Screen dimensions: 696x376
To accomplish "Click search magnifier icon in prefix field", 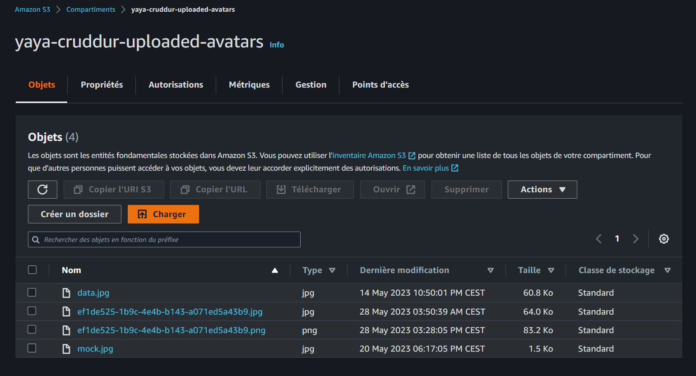I will [36, 240].
